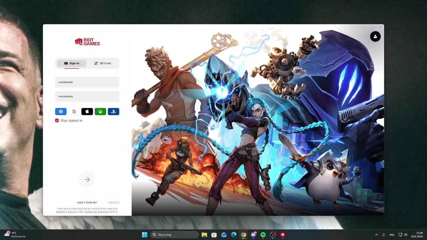427x240 pixels.
Task: Open the clock showing 15:30
Action: pos(417,235)
